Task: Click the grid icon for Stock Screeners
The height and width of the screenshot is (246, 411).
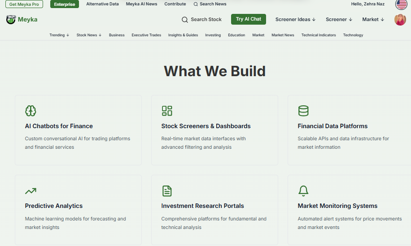Action: [167, 111]
